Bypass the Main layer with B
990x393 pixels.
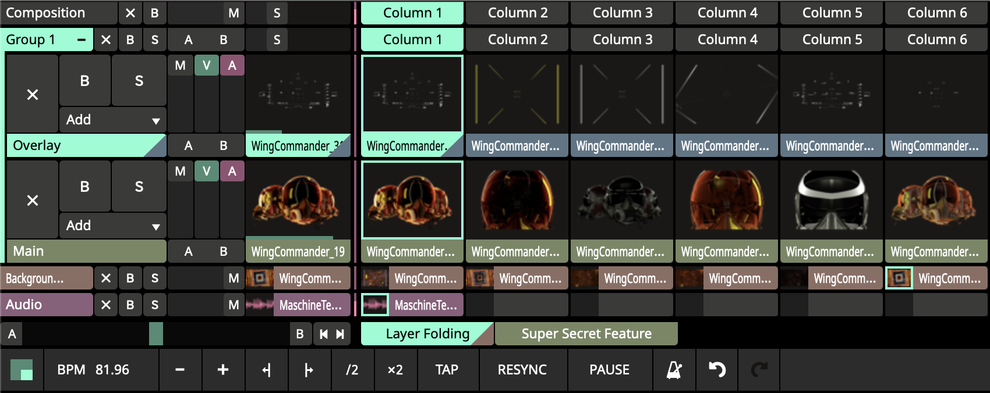click(84, 187)
